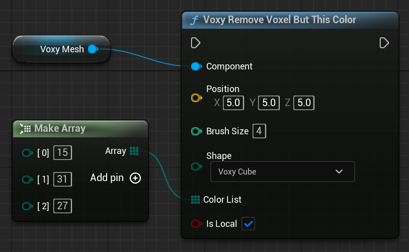
Task: Uncheck the Is Local checkbox
Action: [x=248, y=224]
